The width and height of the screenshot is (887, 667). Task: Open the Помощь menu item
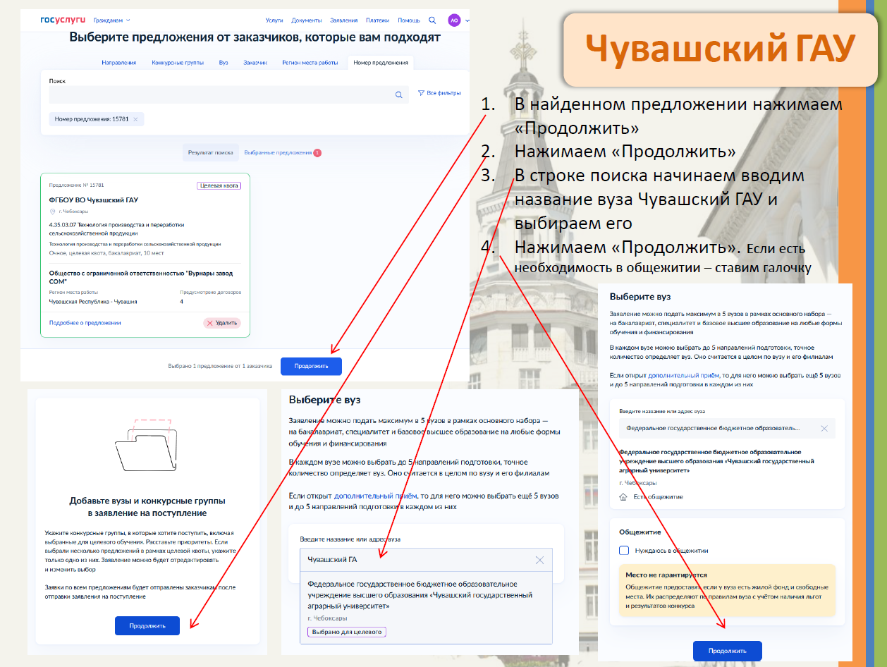pyautogui.click(x=409, y=20)
